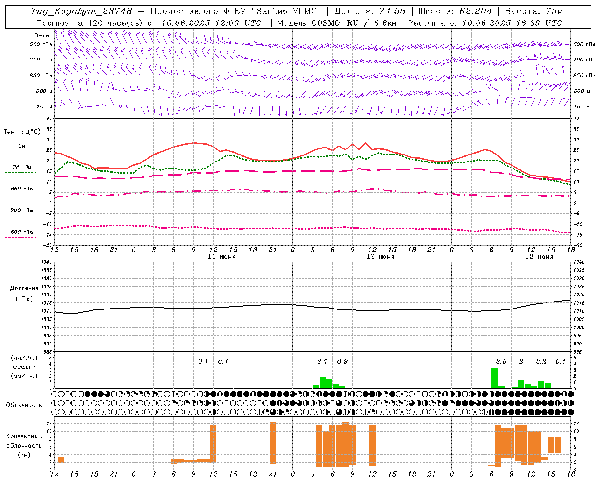This screenshot has width=598, height=478.
Task: Click the forecast start 10.06.2025 12:00 UTC
Action: [211, 23]
